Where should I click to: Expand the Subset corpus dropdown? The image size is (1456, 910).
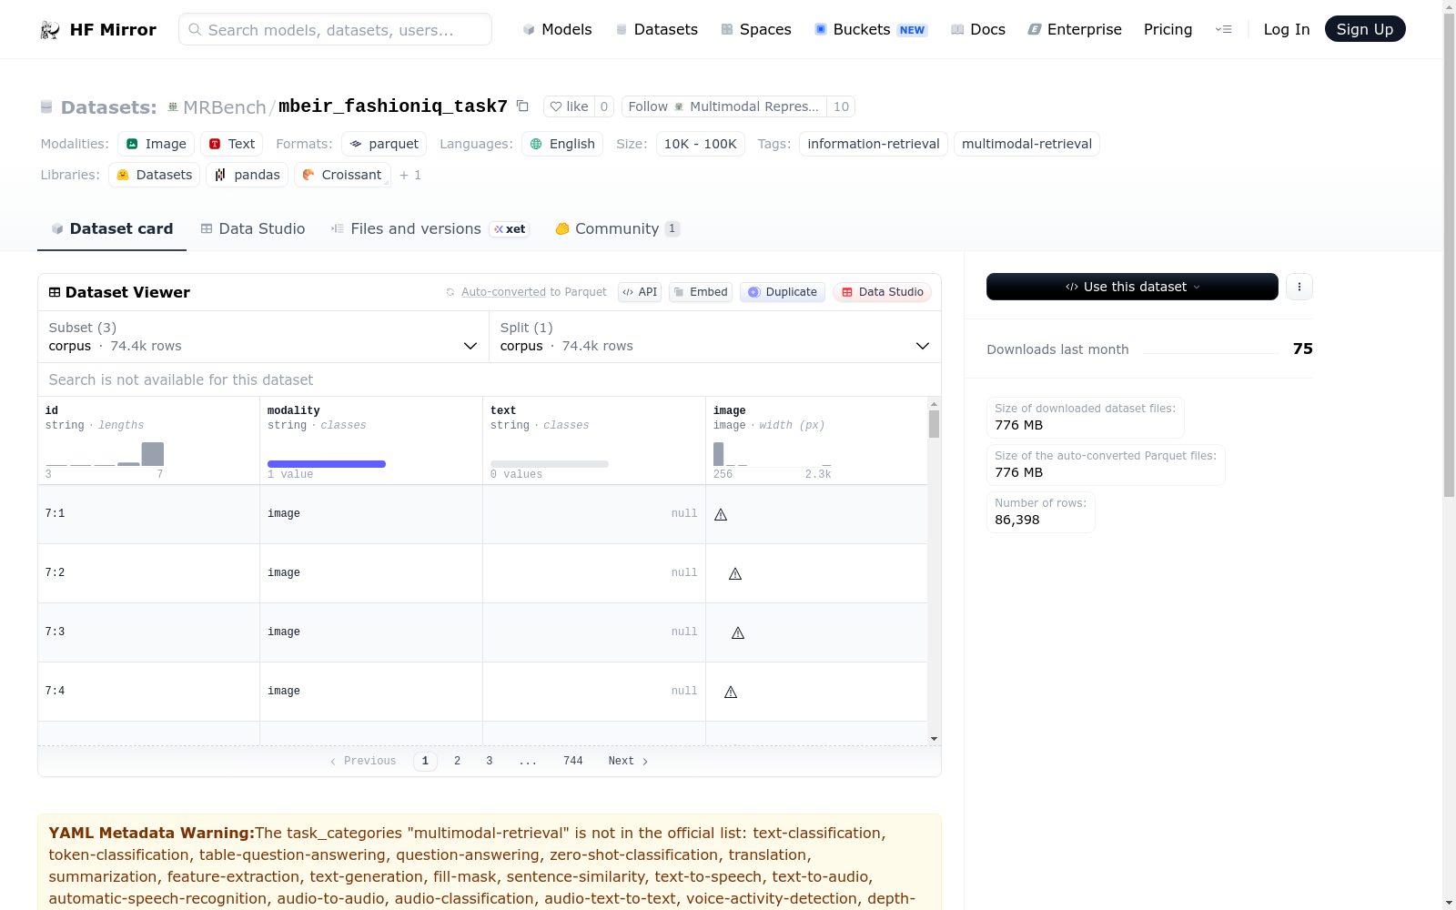tap(263, 337)
